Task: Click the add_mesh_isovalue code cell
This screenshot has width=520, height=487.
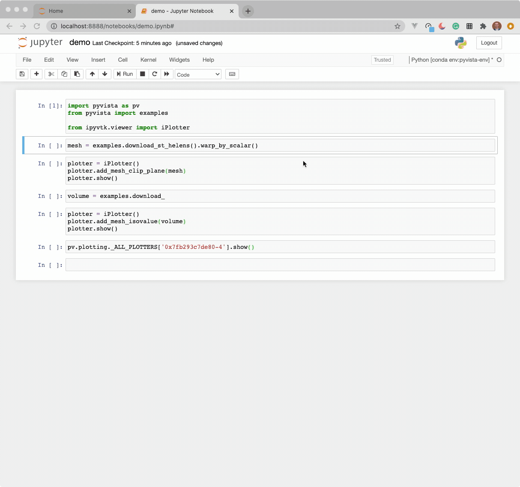Action: (280, 221)
